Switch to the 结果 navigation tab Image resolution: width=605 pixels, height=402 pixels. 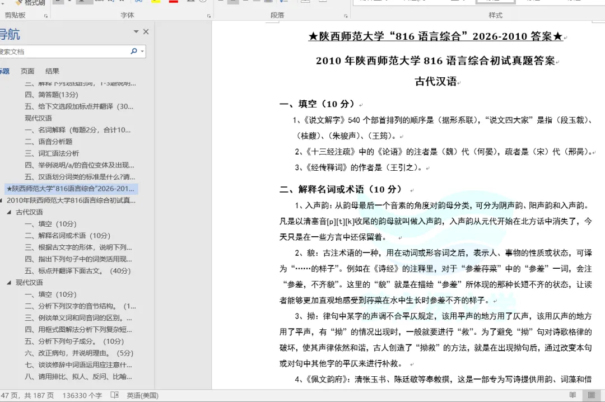tap(52, 71)
